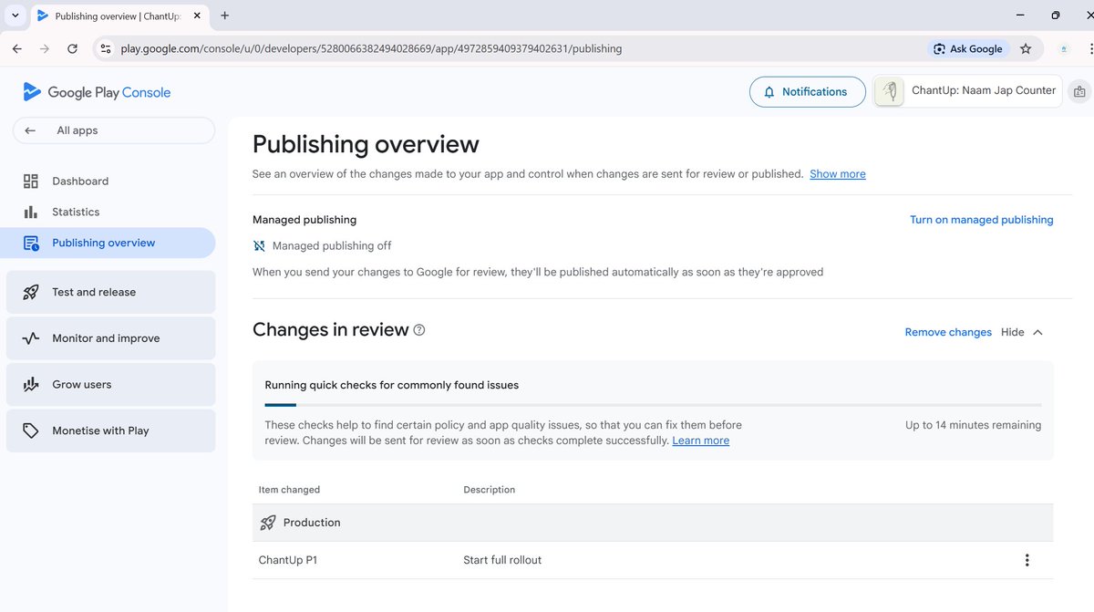This screenshot has width=1094, height=612.
Task: Click the Ask Google button
Action: [x=967, y=49]
